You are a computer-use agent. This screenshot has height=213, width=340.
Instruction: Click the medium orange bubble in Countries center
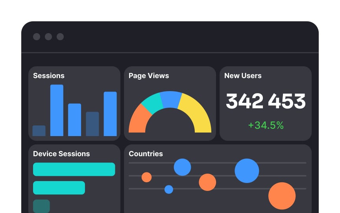[207, 182]
